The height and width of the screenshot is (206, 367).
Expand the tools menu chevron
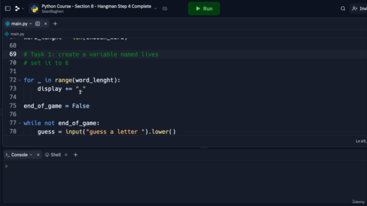(23, 9)
